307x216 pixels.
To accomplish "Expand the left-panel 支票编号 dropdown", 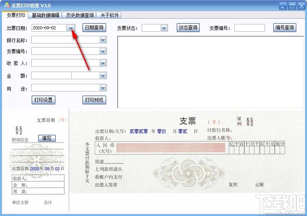I will pyautogui.click(x=103, y=51).
